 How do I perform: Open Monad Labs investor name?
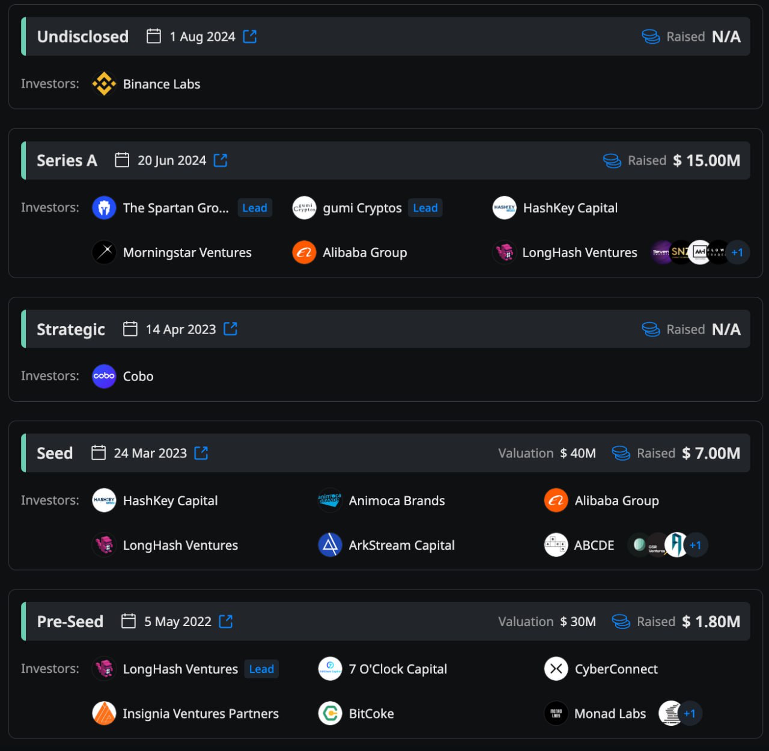coord(610,713)
